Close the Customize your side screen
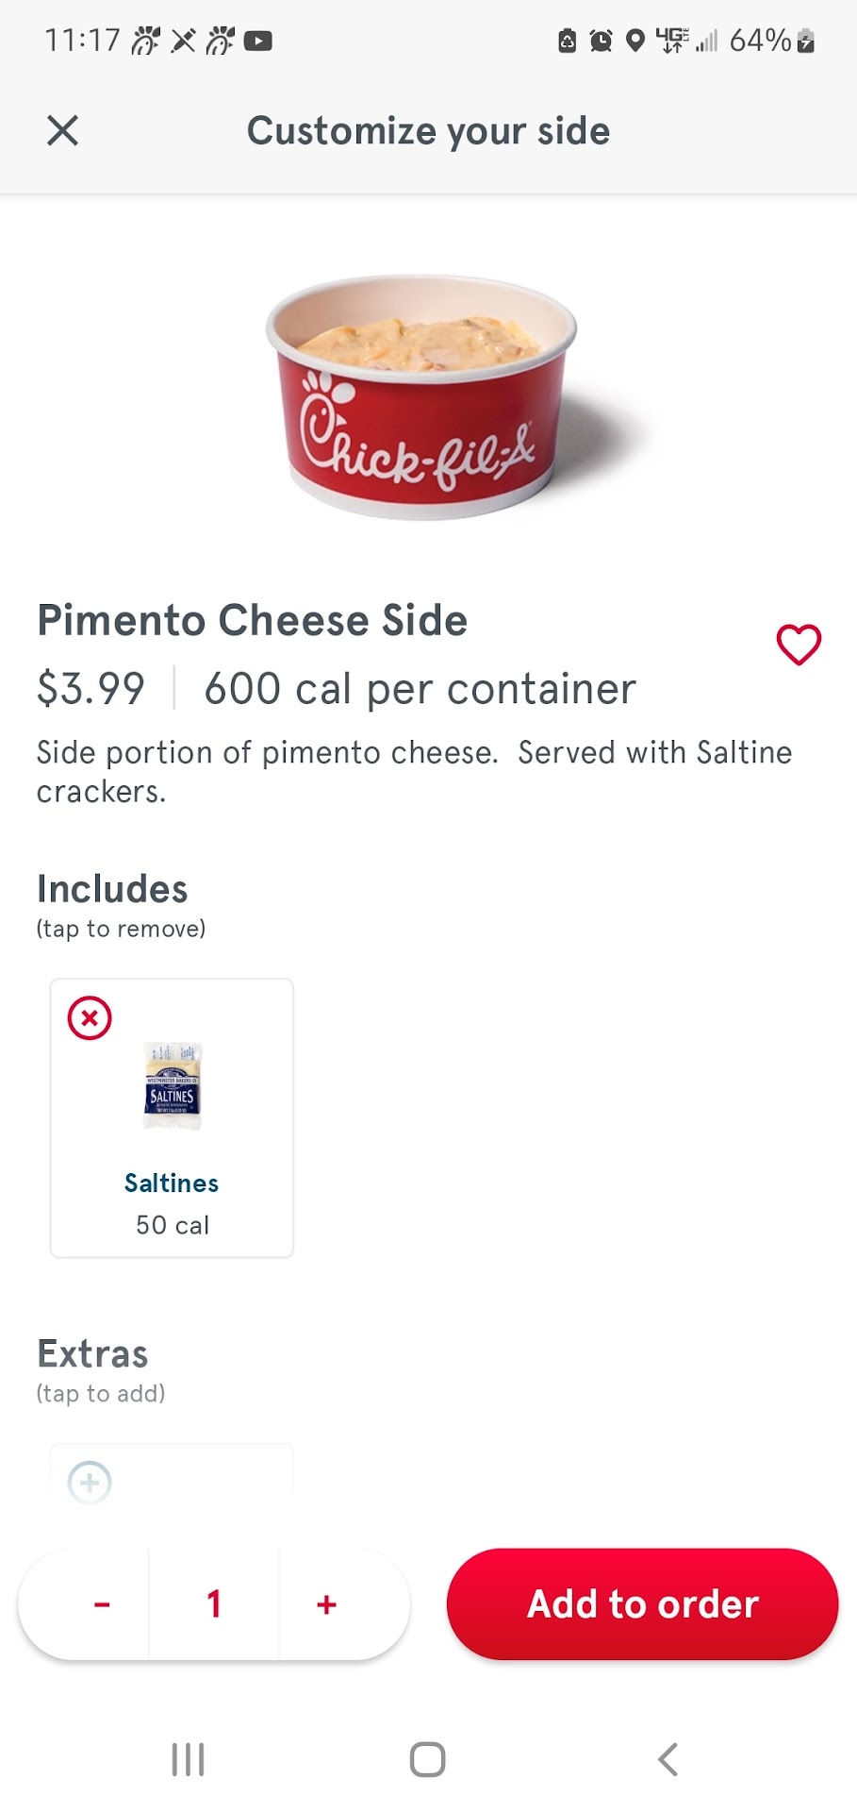857x1812 pixels. [x=62, y=130]
